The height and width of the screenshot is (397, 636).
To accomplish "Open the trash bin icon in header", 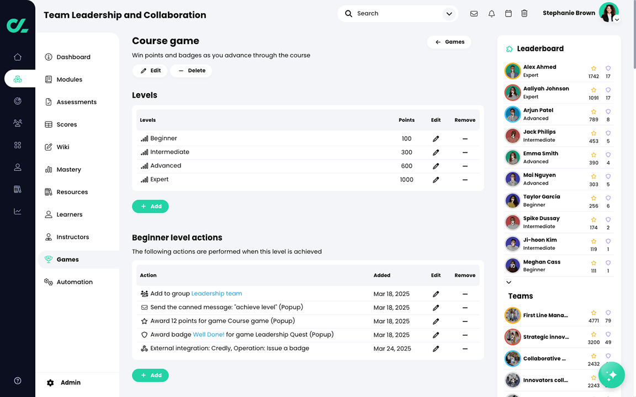I will (x=524, y=14).
